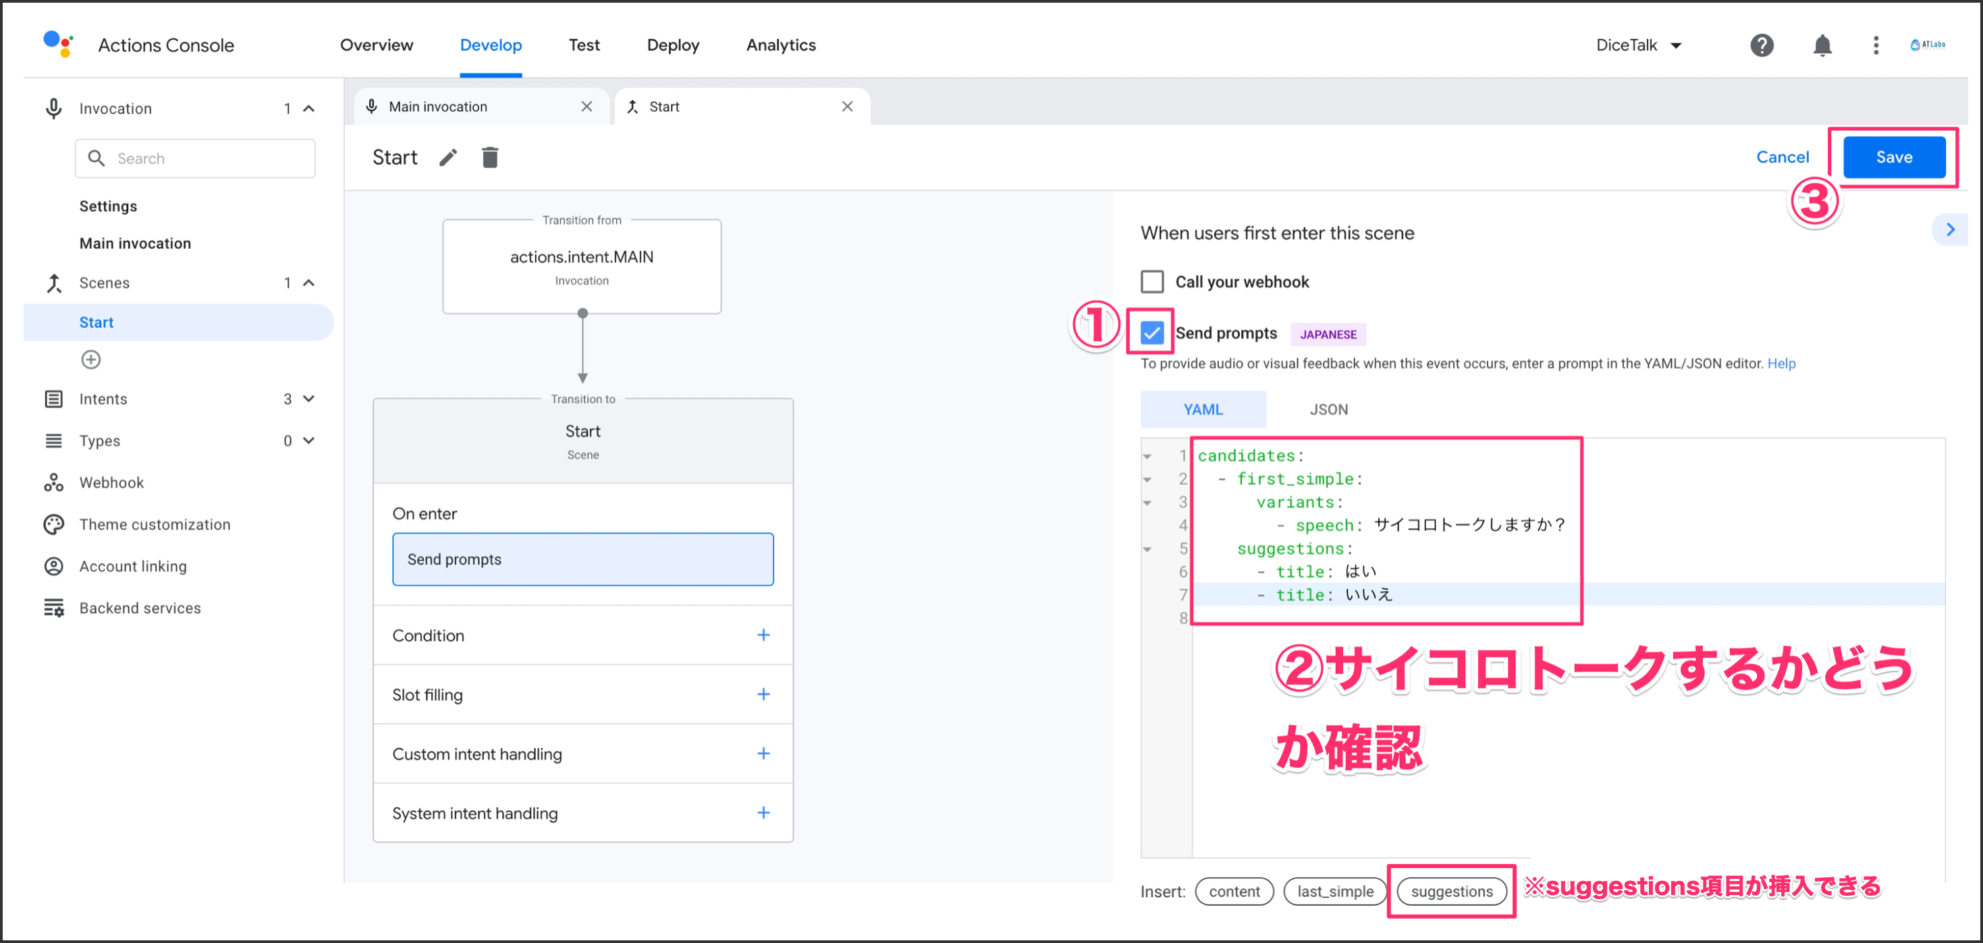
Task: Add Slot filling with plus icon
Action: click(763, 694)
